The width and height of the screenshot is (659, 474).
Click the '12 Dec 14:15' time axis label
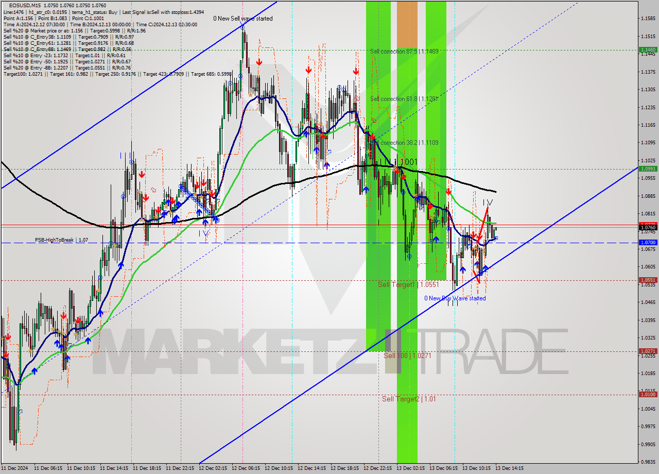point(311,468)
